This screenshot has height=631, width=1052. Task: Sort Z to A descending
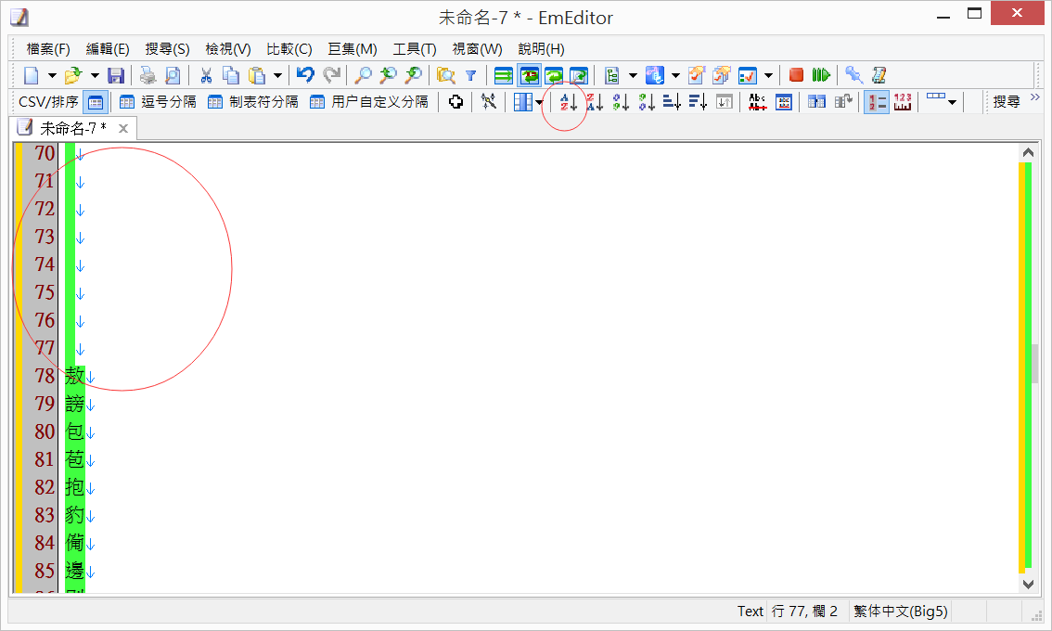pyautogui.click(x=595, y=102)
